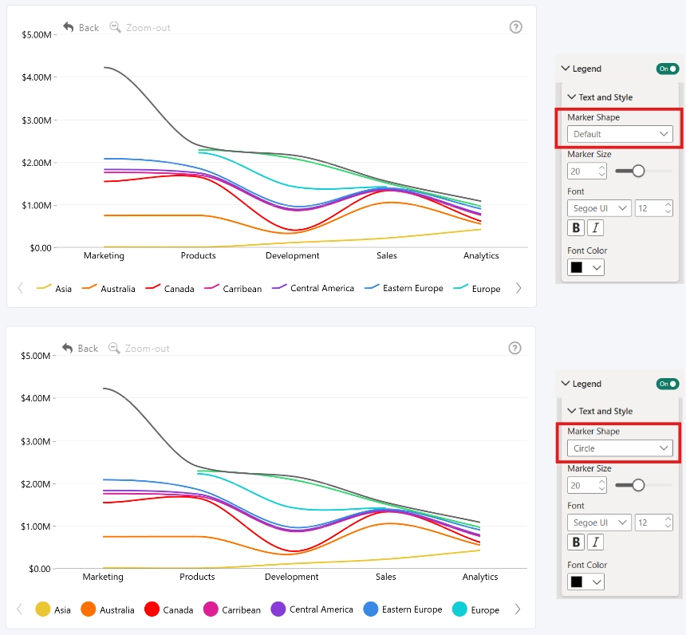Open Font Color swatch in upper panel
Viewport: 686px width, 635px height.
point(585,267)
